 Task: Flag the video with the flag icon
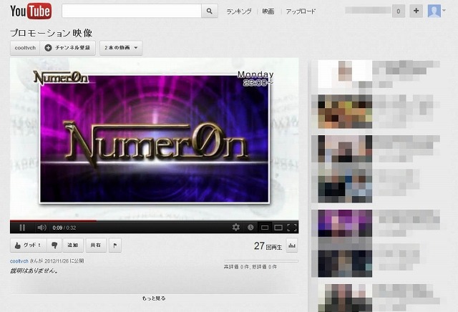tap(115, 245)
